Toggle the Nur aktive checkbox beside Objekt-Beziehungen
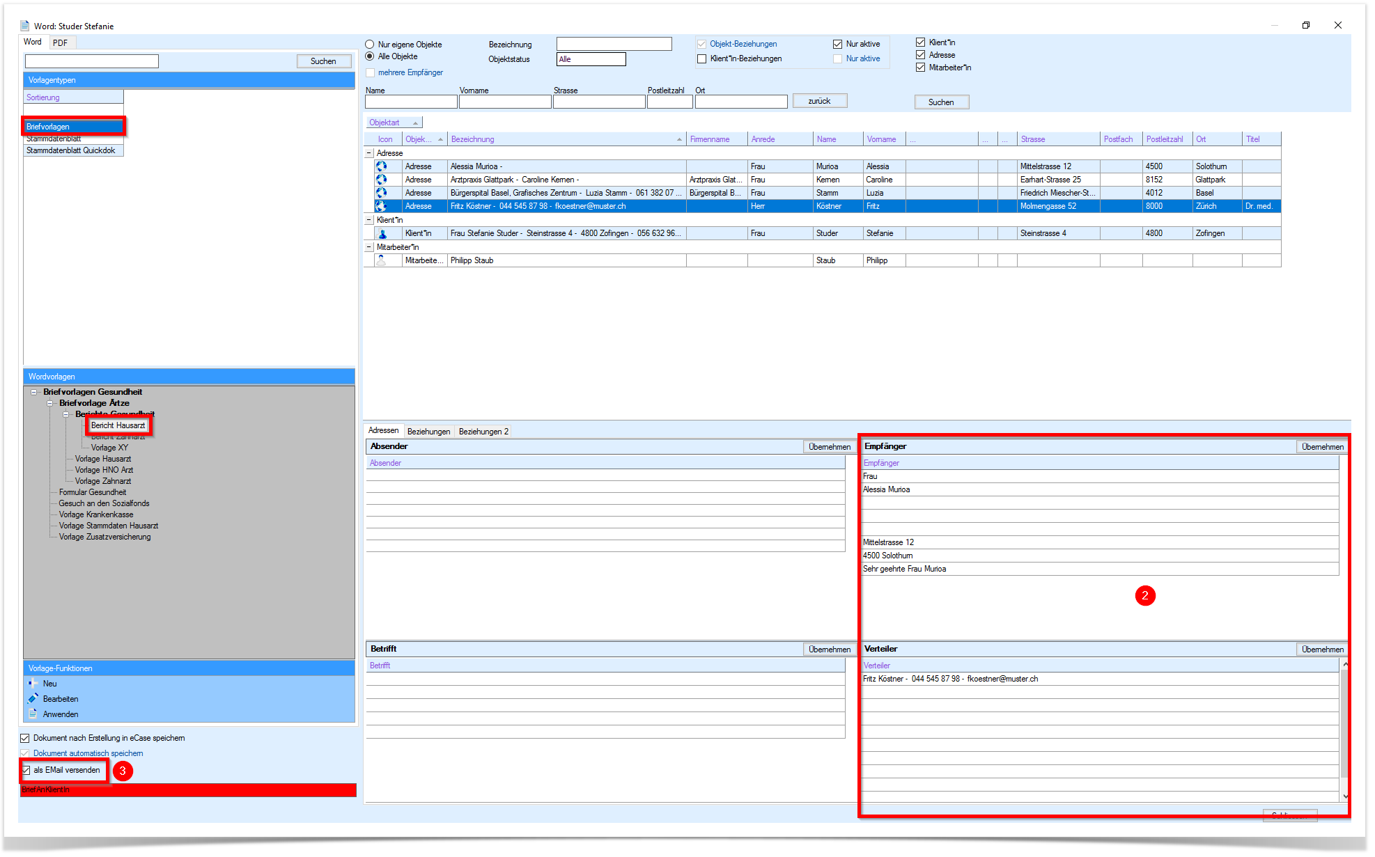 tap(838, 44)
